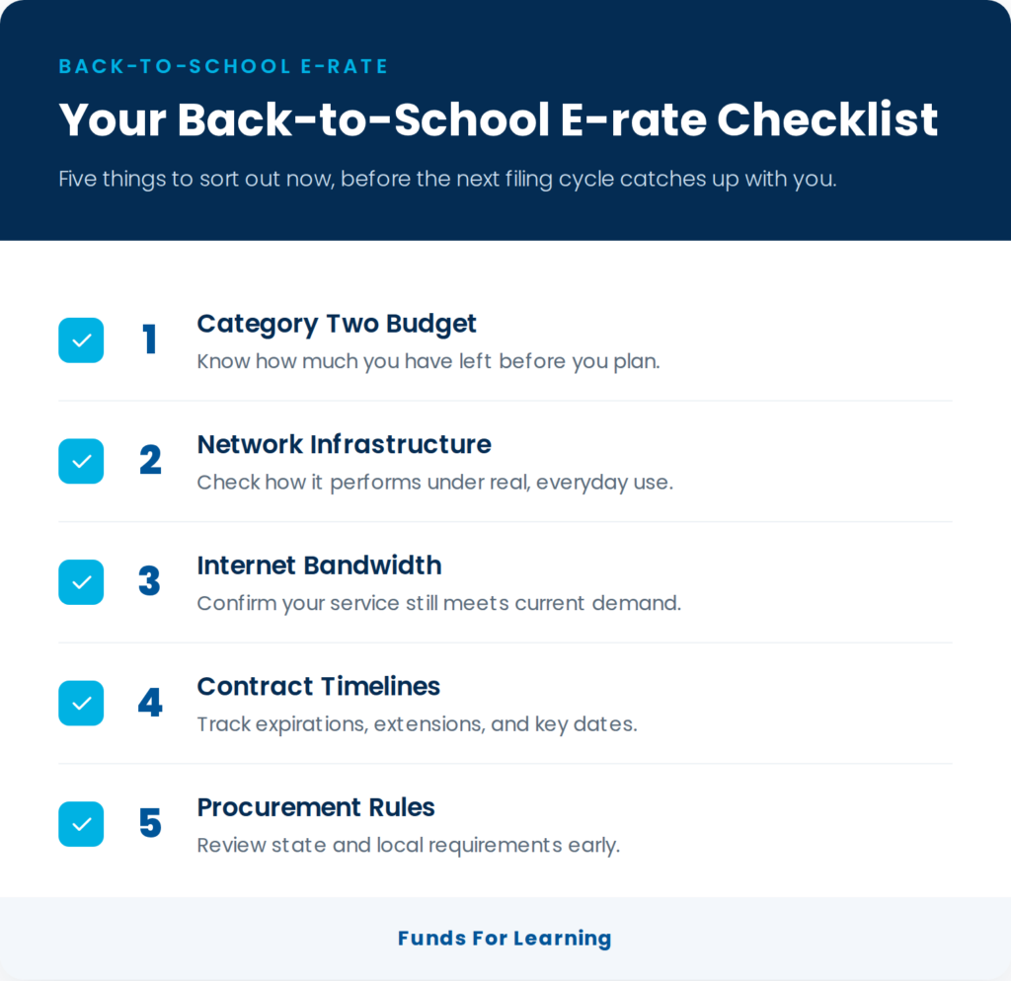This screenshot has width=1011, height=981.
Task: Click the 'Track expirations, extensions' description text
Action: coord(418,724)
